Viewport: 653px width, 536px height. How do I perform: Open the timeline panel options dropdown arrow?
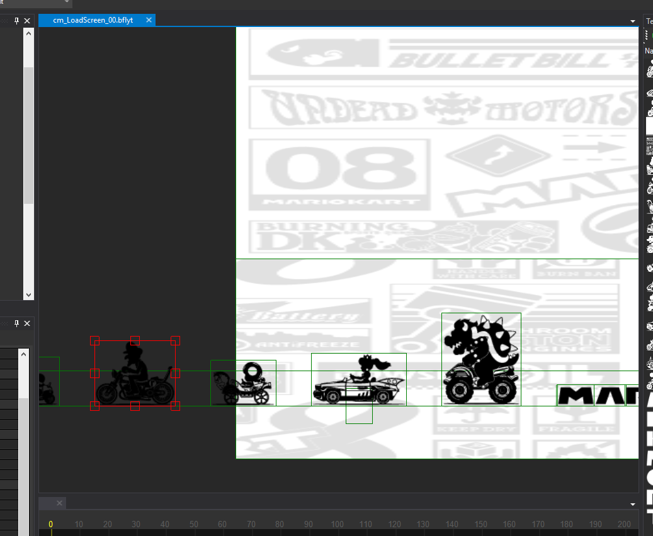pos(633,505)
